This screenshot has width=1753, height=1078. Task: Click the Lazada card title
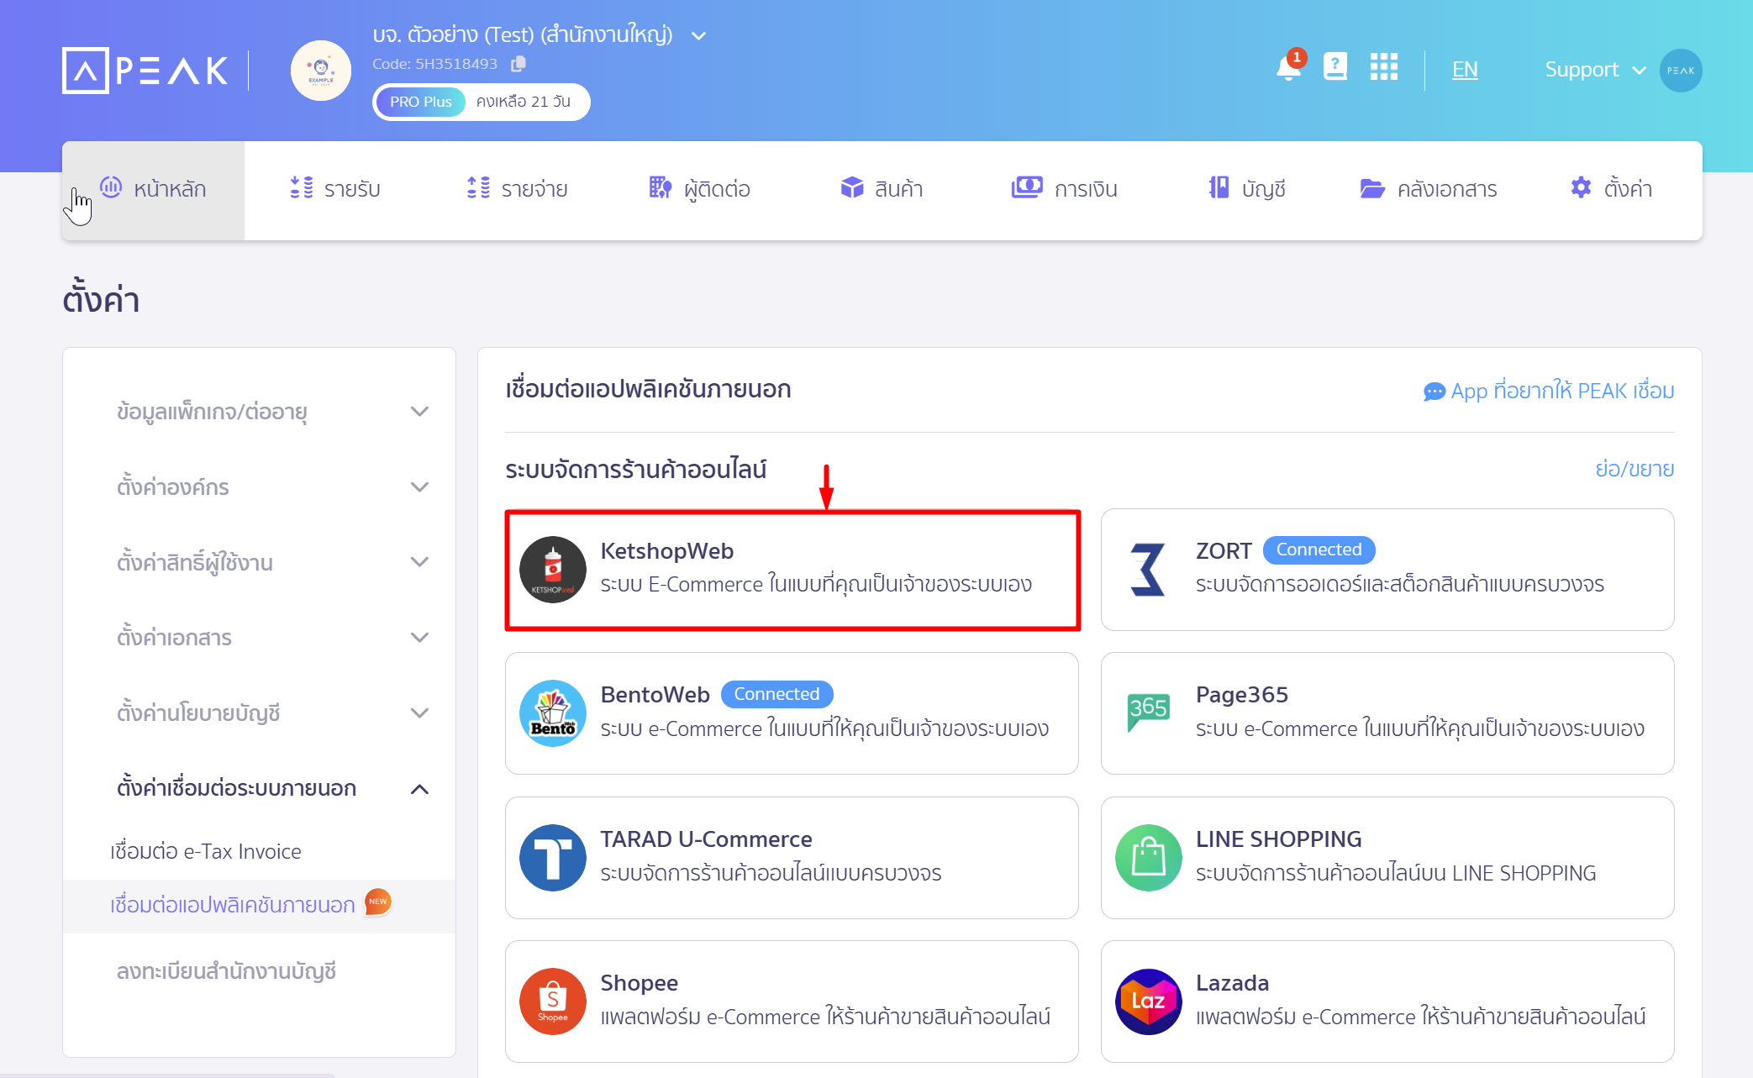pos(1233,983)
